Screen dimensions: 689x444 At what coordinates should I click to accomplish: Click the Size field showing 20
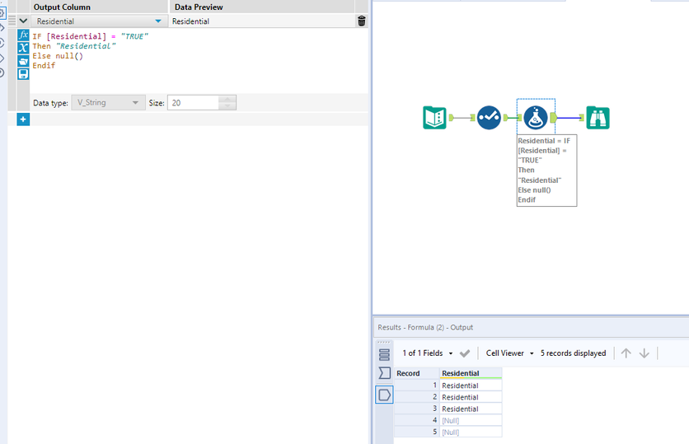tap(194, 103)
